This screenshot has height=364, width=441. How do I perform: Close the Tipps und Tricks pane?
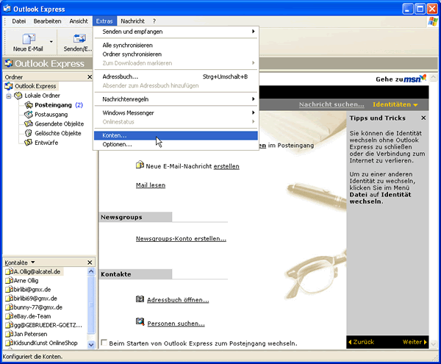coord(423,118)
